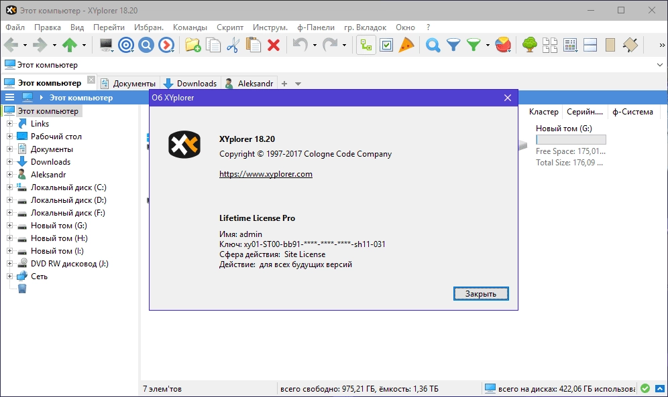Click the Закрыть button
This screenshot has width=668, height=397.
click(481, 294)
